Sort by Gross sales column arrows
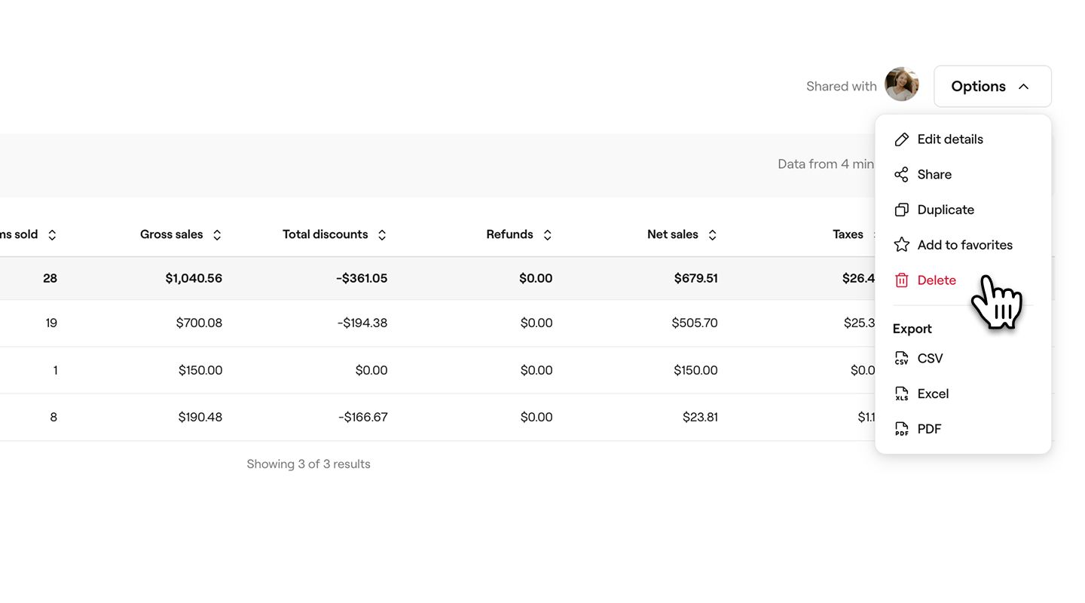1085x603 pixels. 217,235
